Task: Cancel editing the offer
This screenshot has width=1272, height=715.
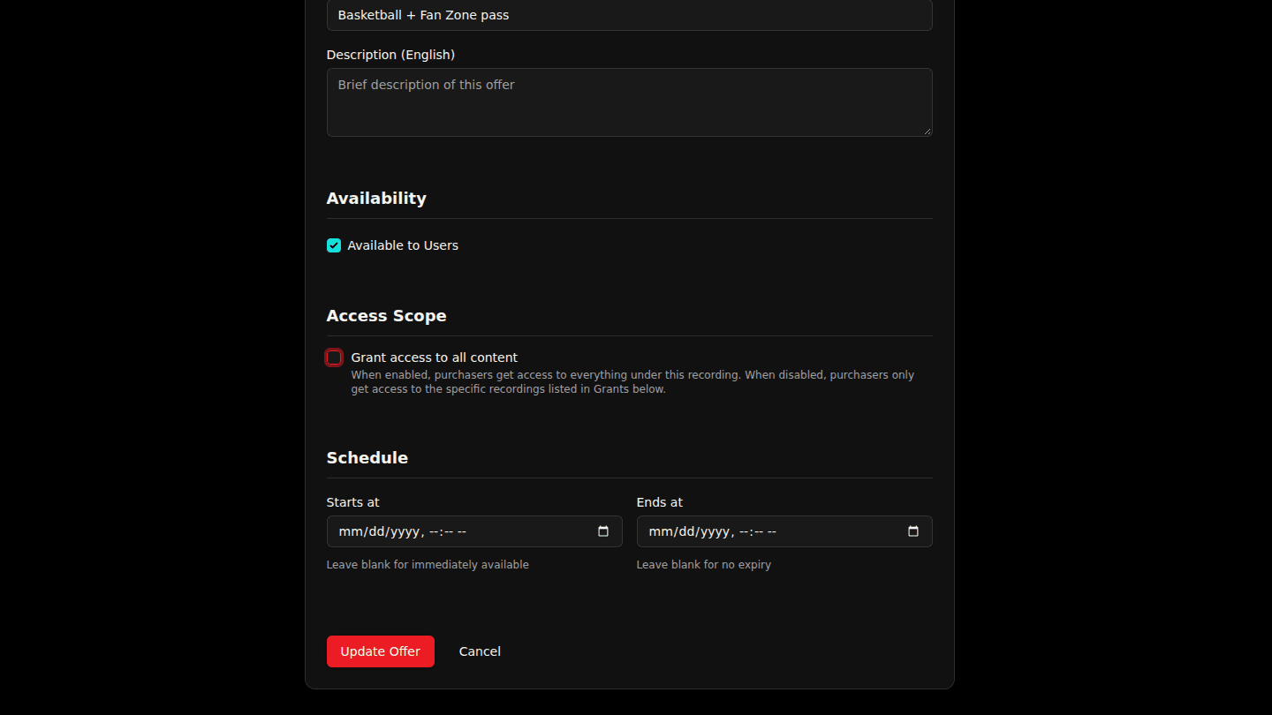Action: tap(480, 651)
